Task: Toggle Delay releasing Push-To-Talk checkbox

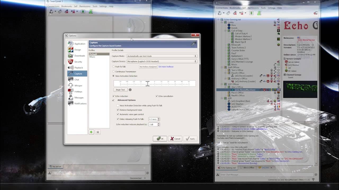Action: click(x=118, y=119)
